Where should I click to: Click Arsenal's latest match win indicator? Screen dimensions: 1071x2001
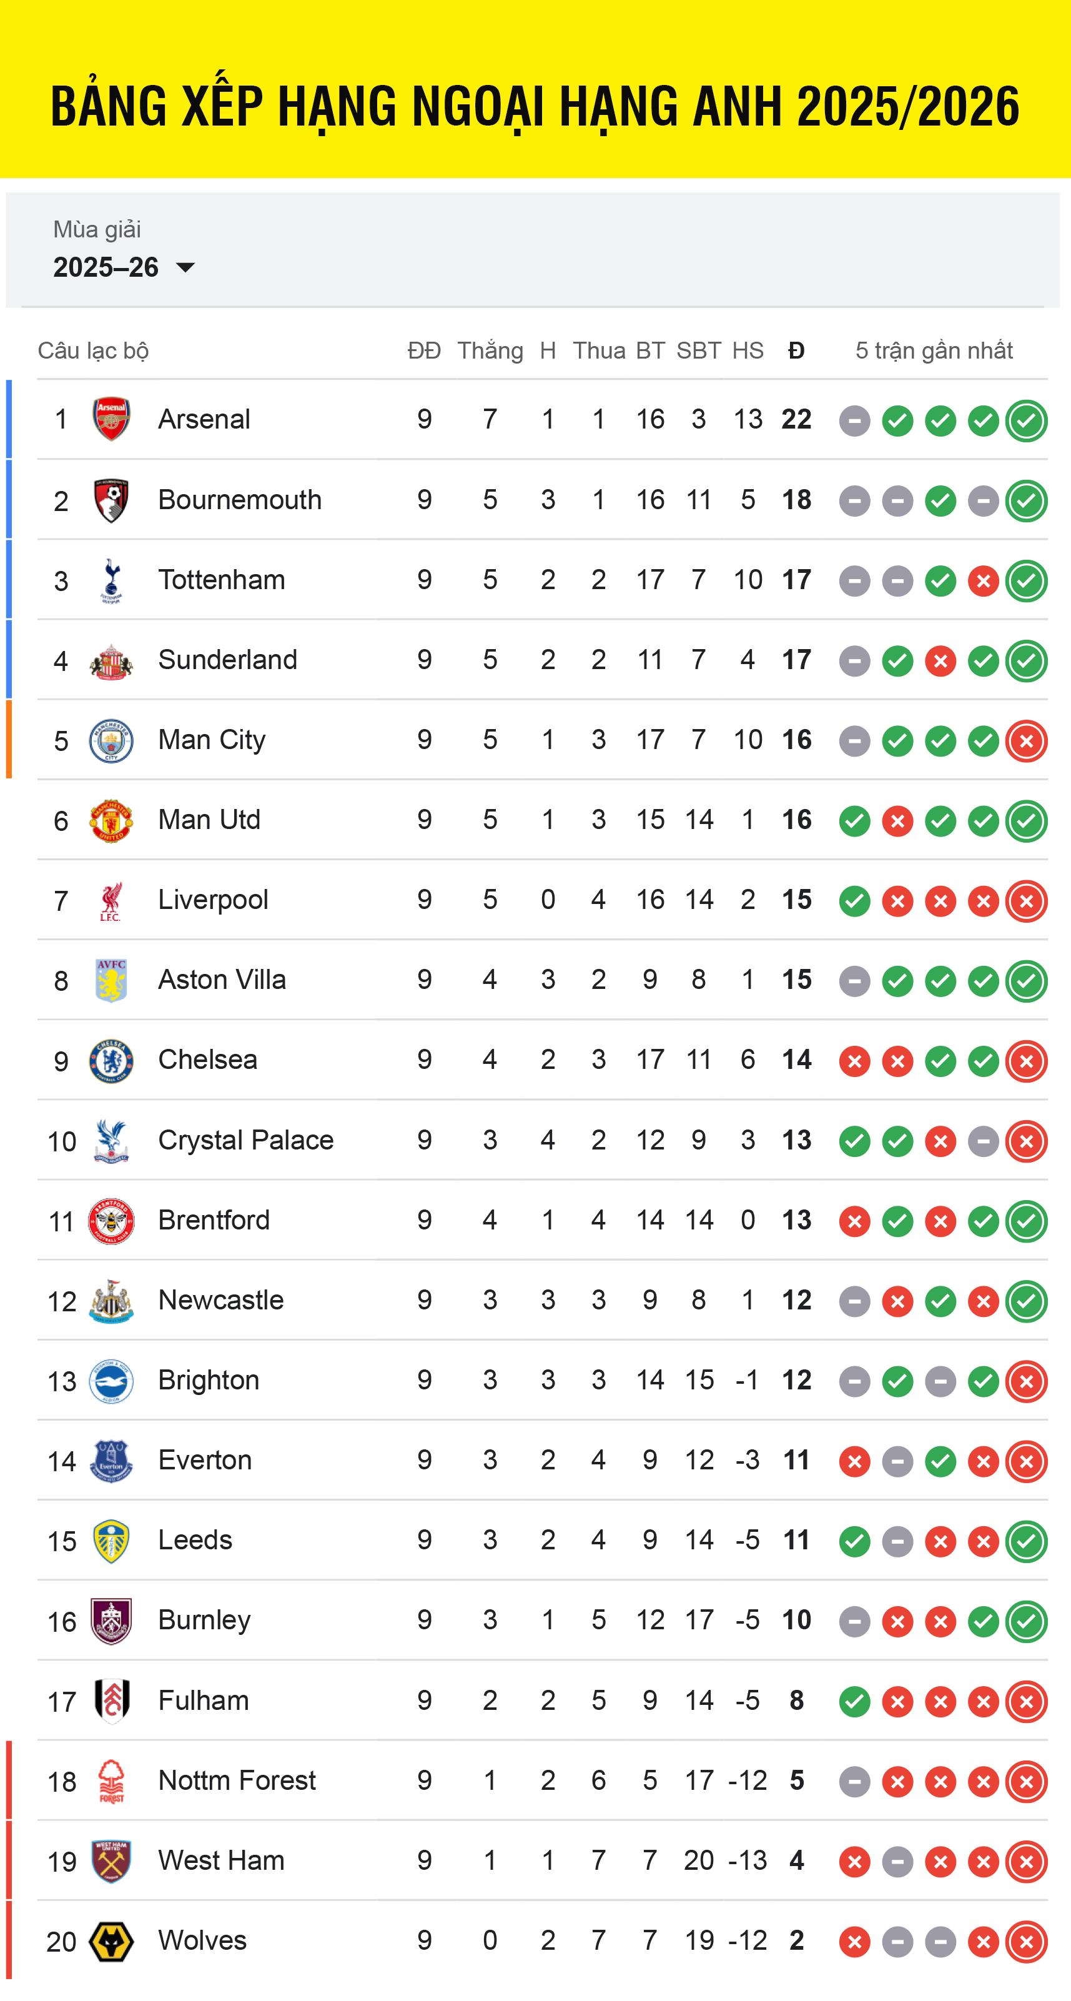(x=1026, y=421)
